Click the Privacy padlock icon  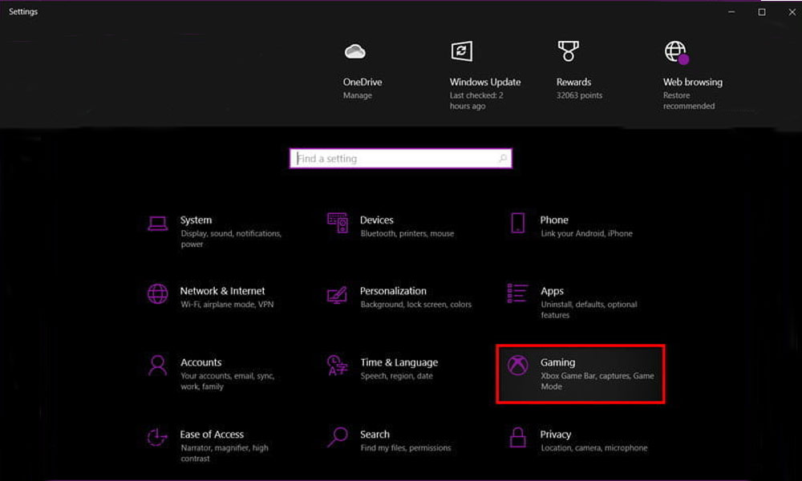click(x=517, y=438)
